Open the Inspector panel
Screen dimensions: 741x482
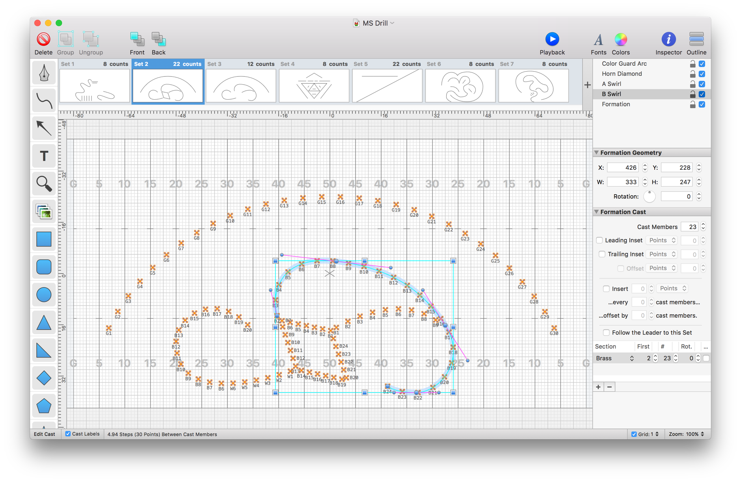[668, 43]
